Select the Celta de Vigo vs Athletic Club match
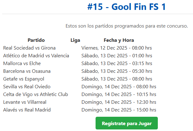The width and height of the screenshot is (193, 131). coord(35,94)
